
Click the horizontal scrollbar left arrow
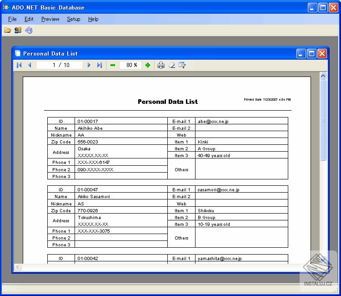pyautogui.click(x=18, y=267)
